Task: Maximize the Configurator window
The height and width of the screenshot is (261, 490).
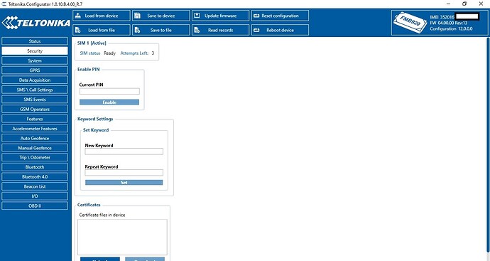Action: [464, 4]
